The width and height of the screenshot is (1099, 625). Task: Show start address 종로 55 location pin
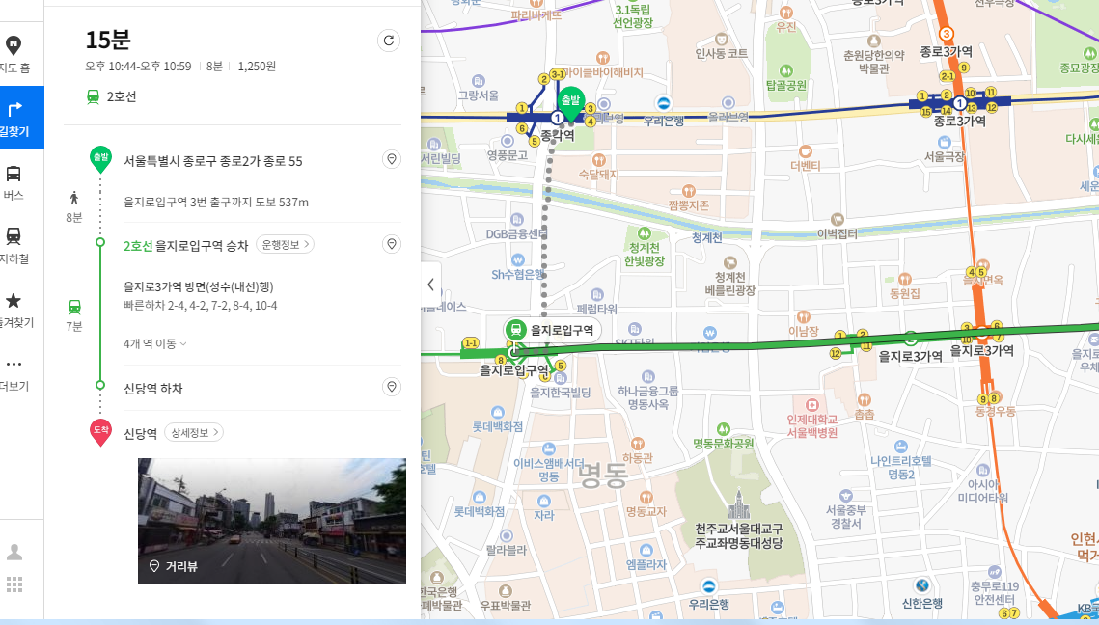click(x=392, y=159)
